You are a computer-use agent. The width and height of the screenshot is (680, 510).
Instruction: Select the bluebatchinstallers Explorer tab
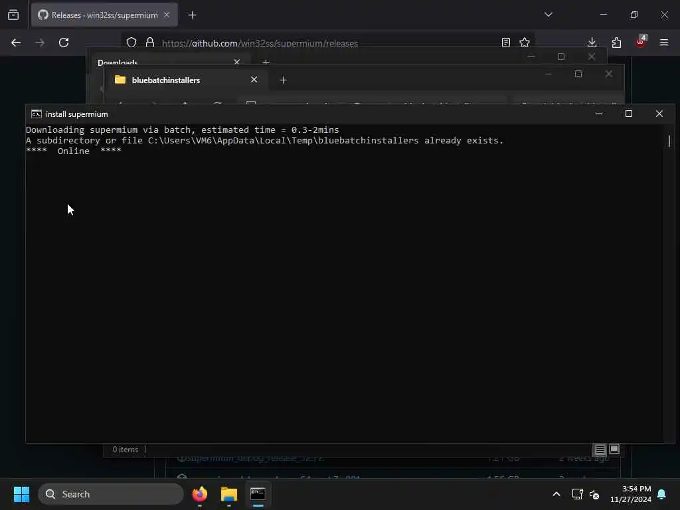pyautogui.click(x=187, y=80)
